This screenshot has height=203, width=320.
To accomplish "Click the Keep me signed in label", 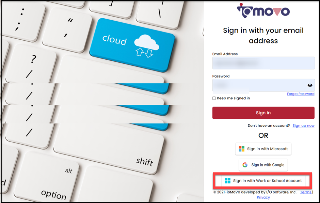I will tap(233, 98).
